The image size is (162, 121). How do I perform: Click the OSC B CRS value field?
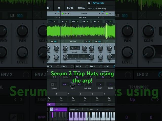pyautogui.click(x=99, y=21)
